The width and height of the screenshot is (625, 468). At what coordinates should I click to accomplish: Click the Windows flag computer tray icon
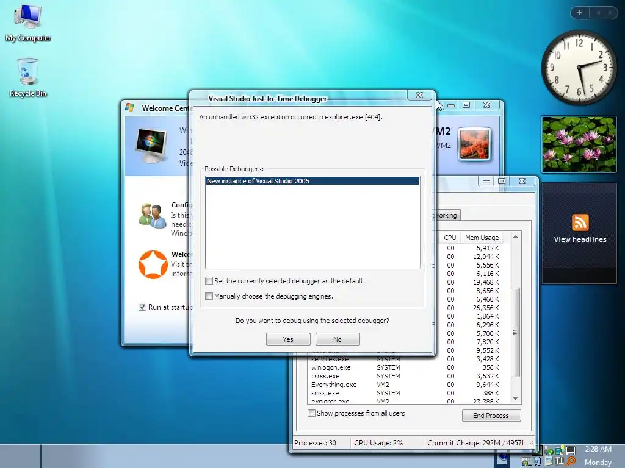click(x=527, y=462)
